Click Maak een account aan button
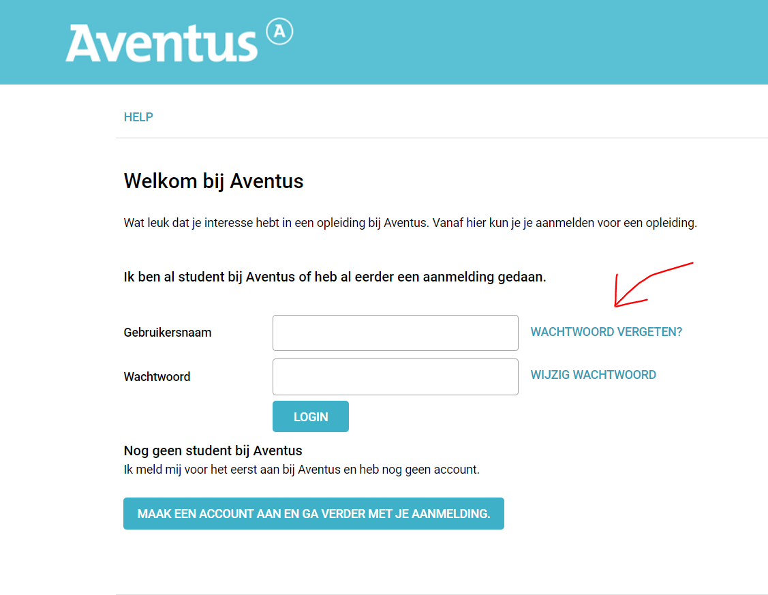 (x=313, y=514)
